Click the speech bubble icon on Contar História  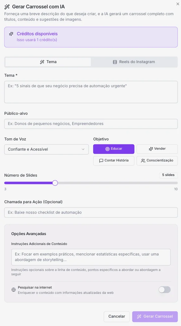tap(101, 161)
